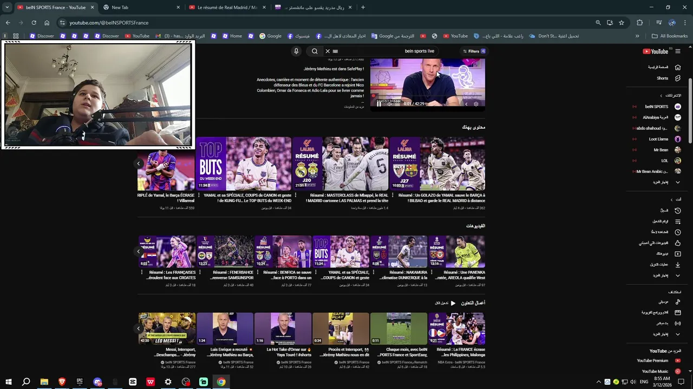Reload the page in Chrome
693x389 pixels.
coord(34,23)
